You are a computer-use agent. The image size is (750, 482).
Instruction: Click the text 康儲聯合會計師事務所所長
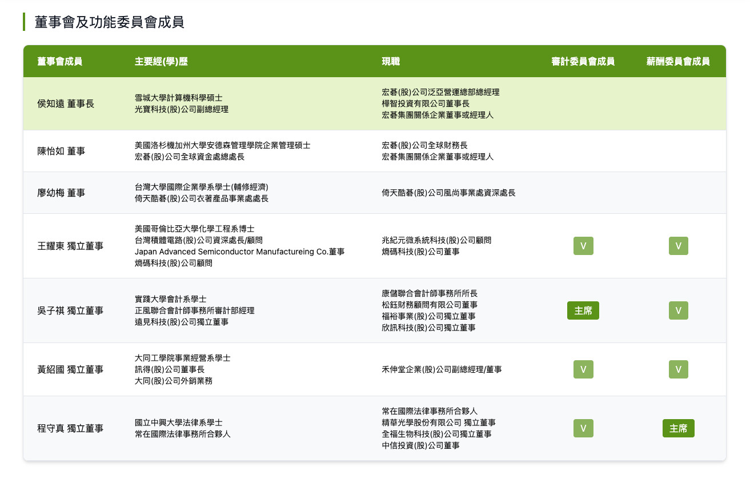click(x=430, y=293)
